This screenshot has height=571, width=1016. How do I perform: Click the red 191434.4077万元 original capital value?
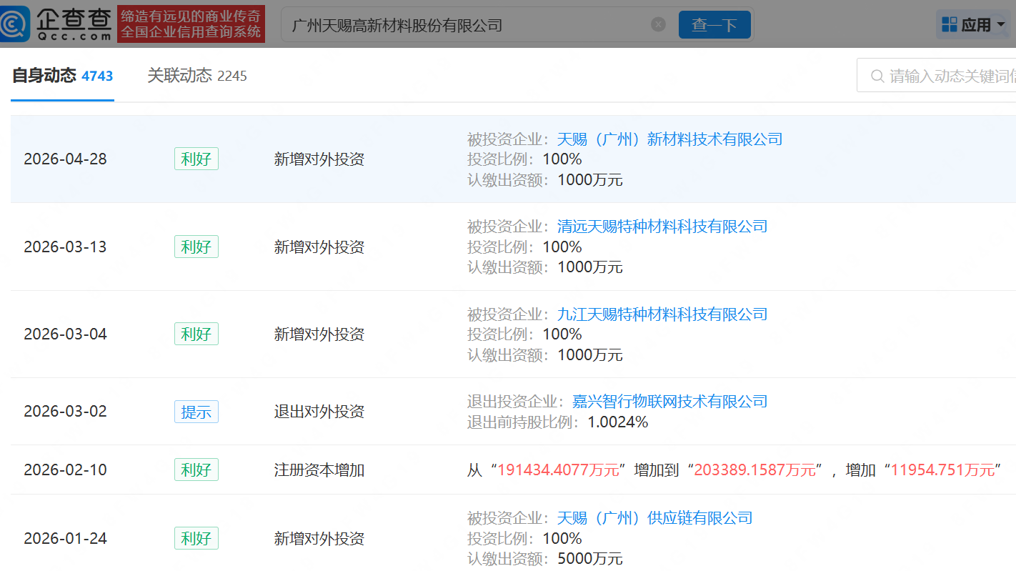559,470
